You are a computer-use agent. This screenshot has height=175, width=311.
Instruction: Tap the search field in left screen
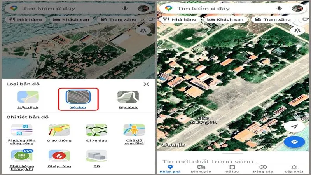(79, 9)
